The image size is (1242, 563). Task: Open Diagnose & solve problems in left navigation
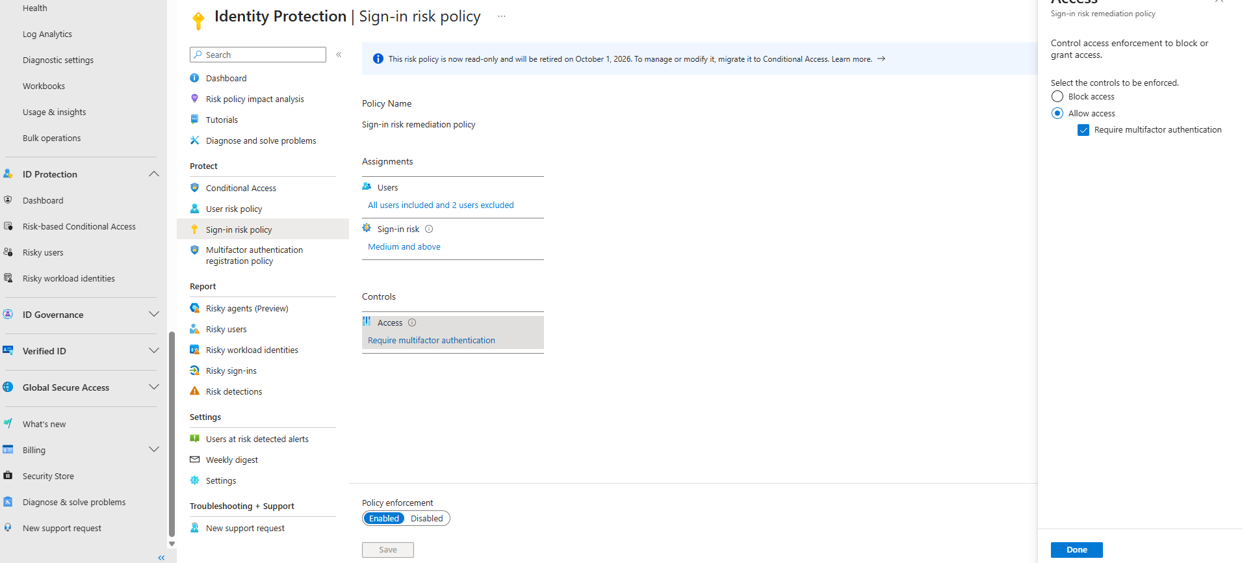pos(74,502)
